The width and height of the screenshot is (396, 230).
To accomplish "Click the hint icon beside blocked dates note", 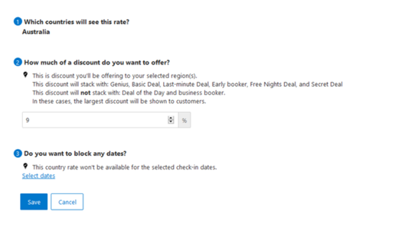I will pyautogui.click(x=26, y=166).
